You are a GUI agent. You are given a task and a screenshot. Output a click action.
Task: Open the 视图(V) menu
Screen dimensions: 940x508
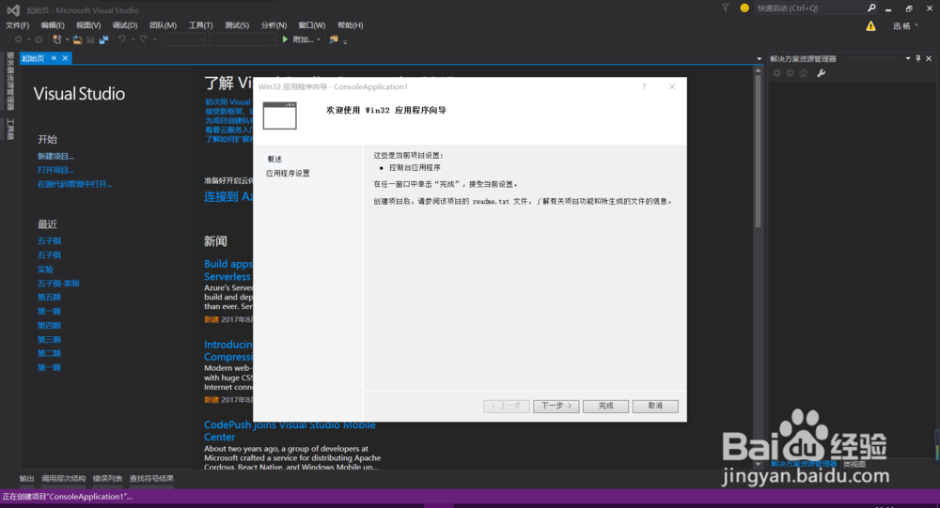pos(88,25)
